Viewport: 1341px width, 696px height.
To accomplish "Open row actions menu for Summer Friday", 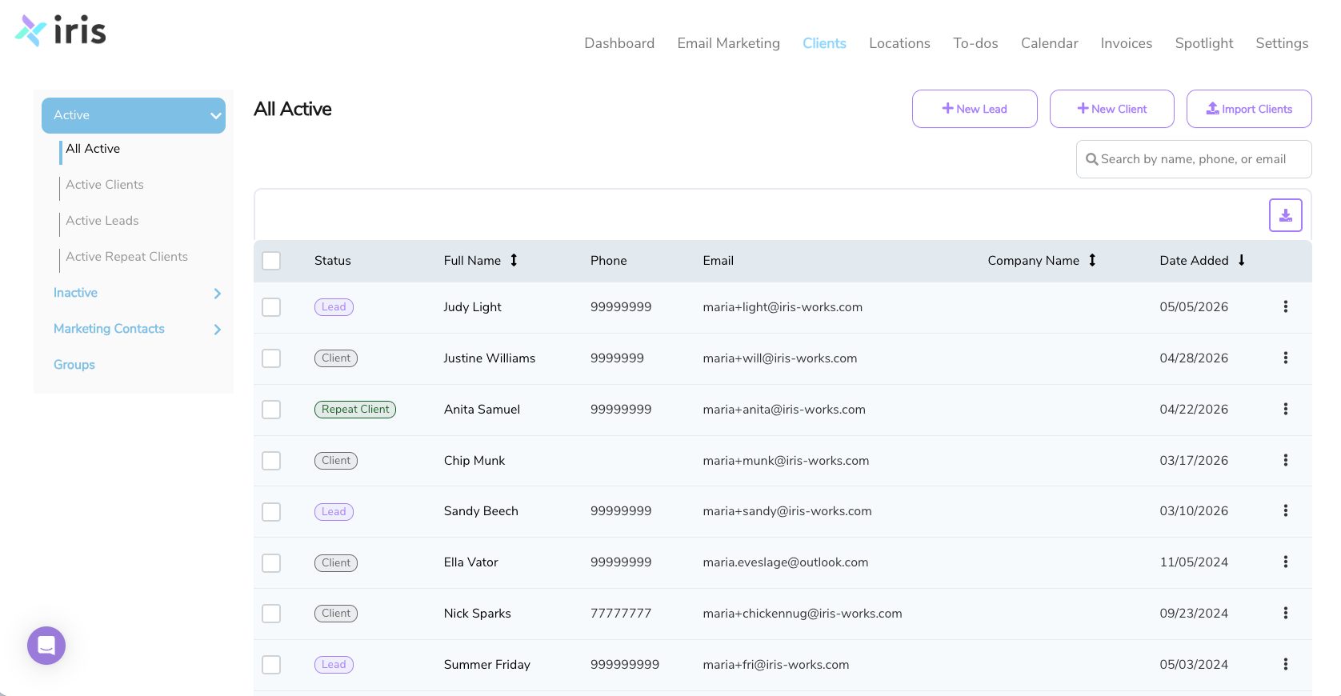I will click(1285, 664).
